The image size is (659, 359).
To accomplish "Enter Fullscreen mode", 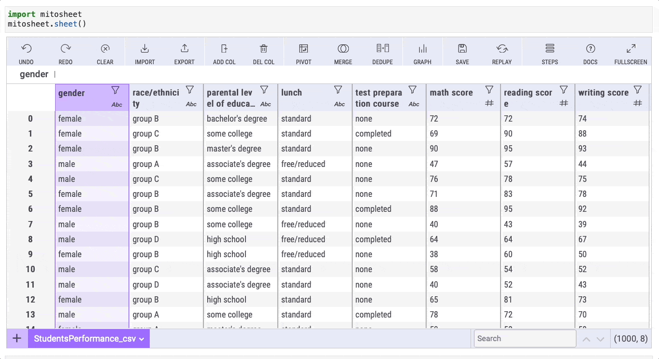I will (x=630, y=49).
